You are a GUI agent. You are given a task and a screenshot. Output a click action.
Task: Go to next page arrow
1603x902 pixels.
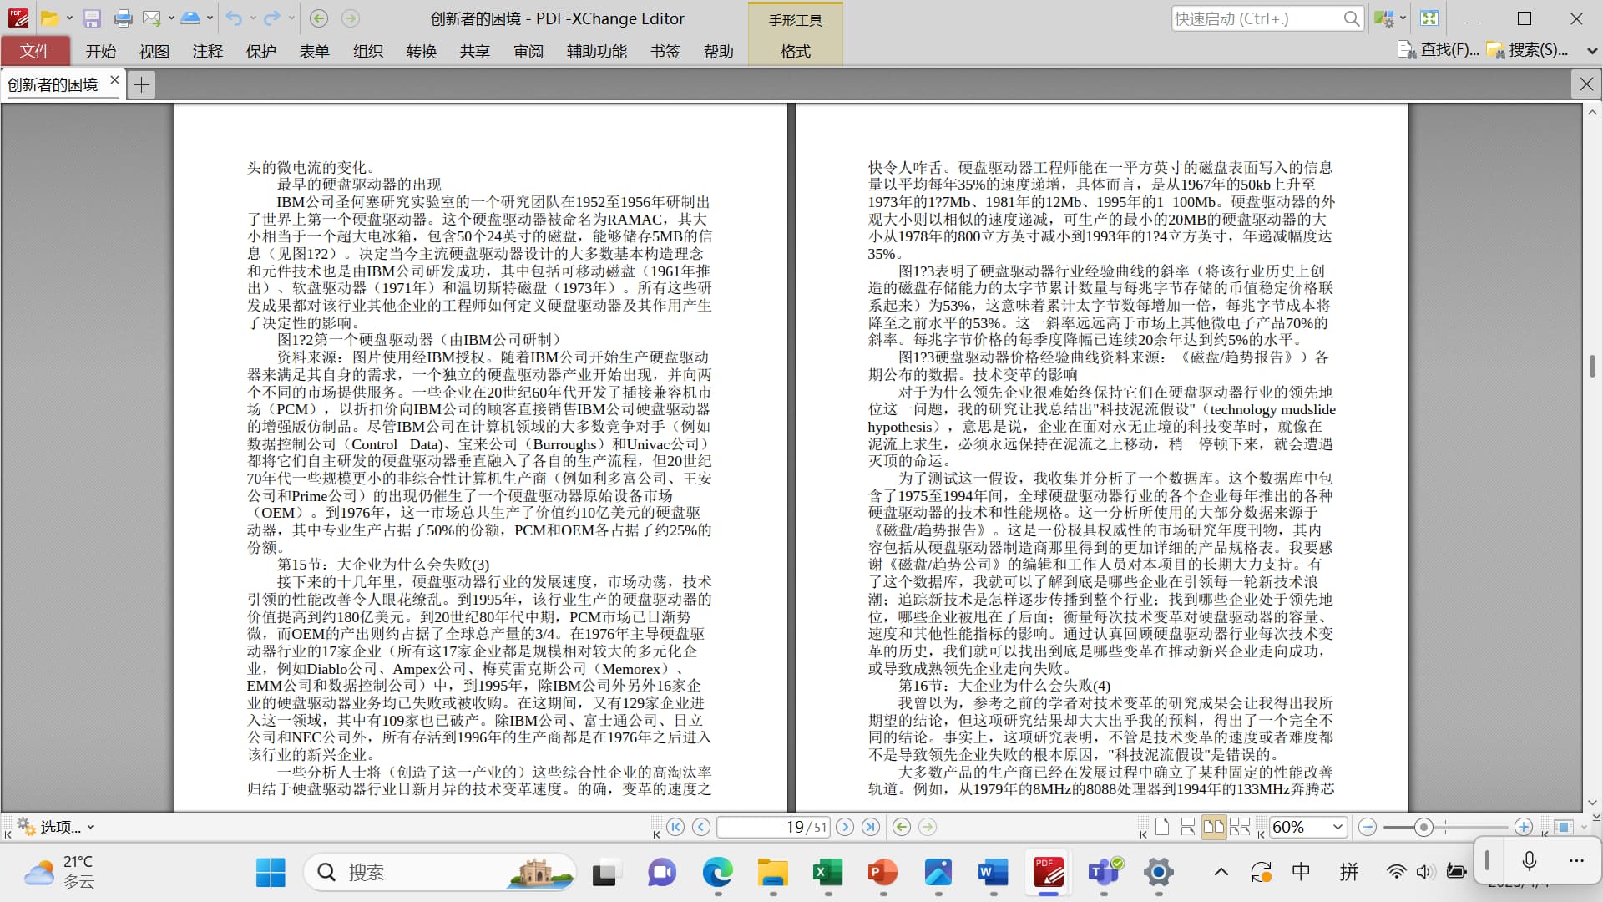(x=845, y=827)
